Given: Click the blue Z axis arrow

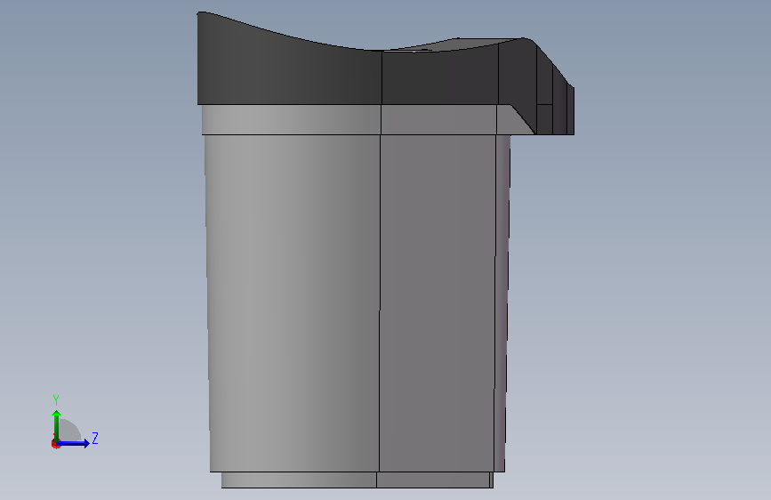Looking at the screenshot, I should tap(74, 443).
